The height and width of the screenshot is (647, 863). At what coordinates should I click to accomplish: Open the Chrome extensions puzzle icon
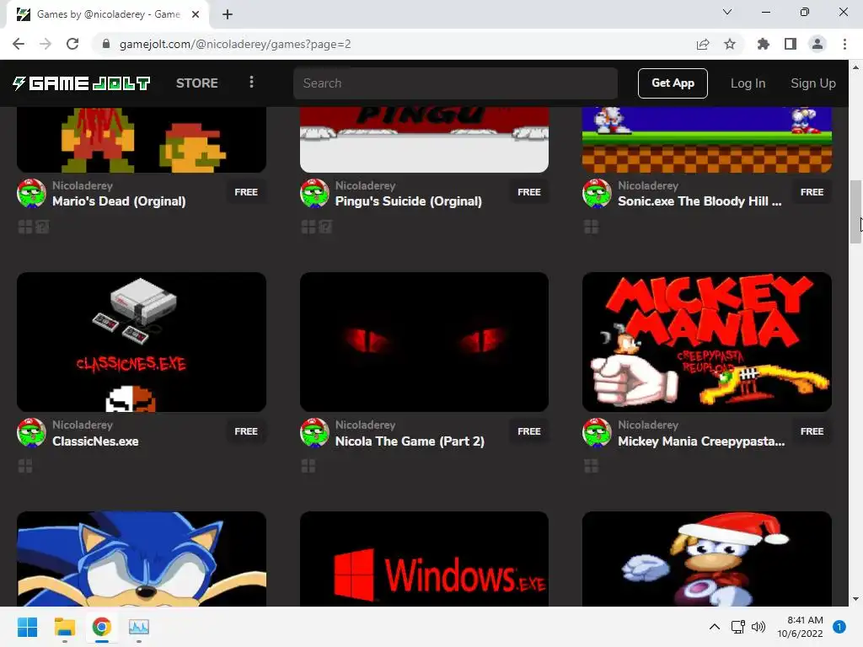click(763, 44)
